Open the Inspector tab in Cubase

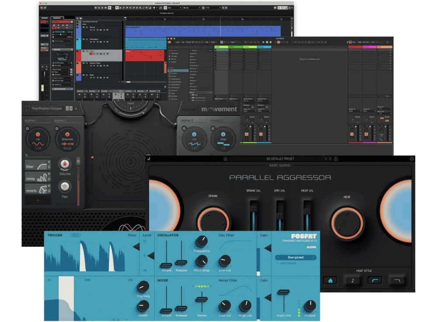(x=57, y=18)
